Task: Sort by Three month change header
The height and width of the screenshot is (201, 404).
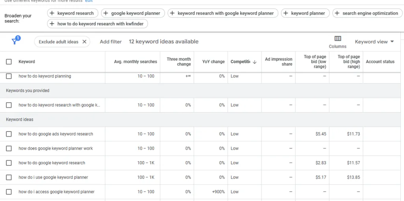Action: 179,62
